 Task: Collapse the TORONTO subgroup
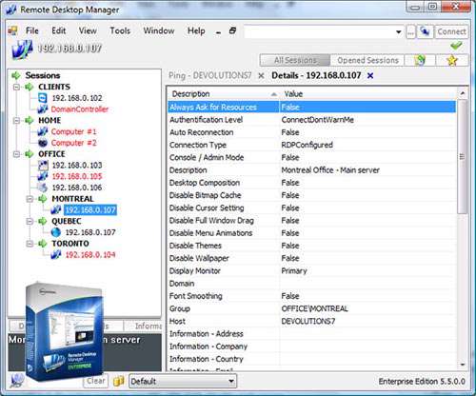click(x=30, y=244)
